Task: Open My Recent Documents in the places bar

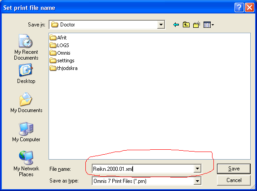Action: tap(26, 47)
